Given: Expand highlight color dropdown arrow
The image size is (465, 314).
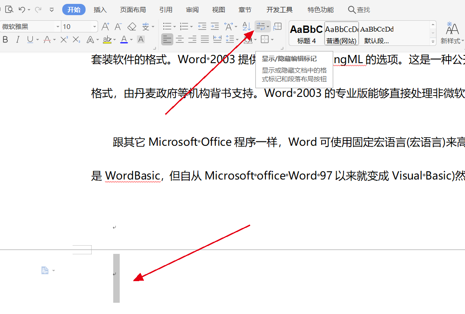Looking at the screenshot, I should coord(115,39).
